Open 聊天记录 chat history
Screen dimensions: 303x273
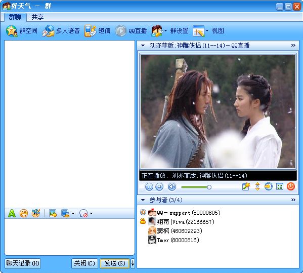[x=23, y=263]
